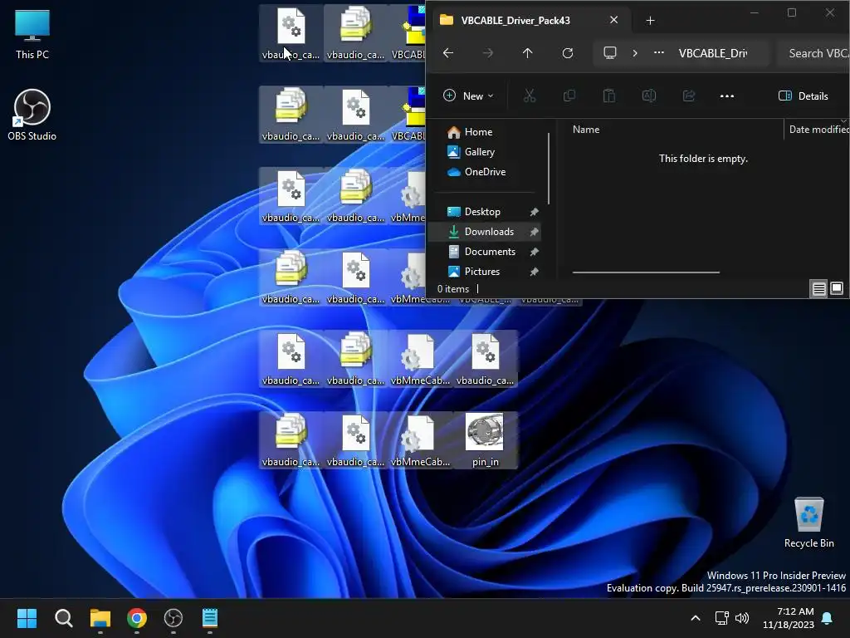The height and width of the screenshot is (638, 850).
Task: Unpin Documents using its pin icon
Action: coord(534,252)
